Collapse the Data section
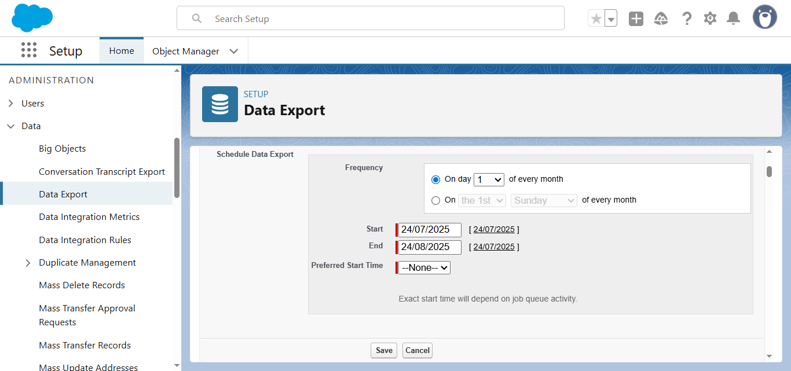Screen dimensions: 791x371 (11, 126)
